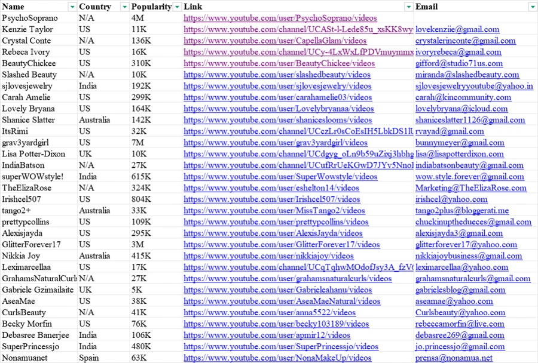Select the cell containing Shanice Slatter
The image size is (538, 363).
(39, 120)
